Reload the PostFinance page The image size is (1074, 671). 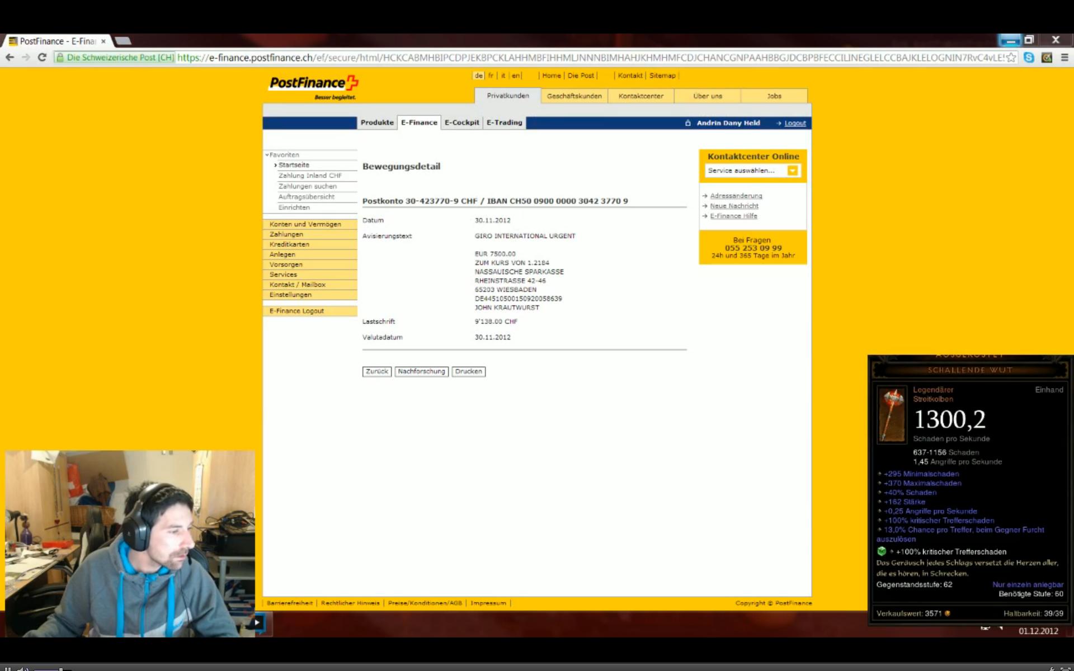42,57
